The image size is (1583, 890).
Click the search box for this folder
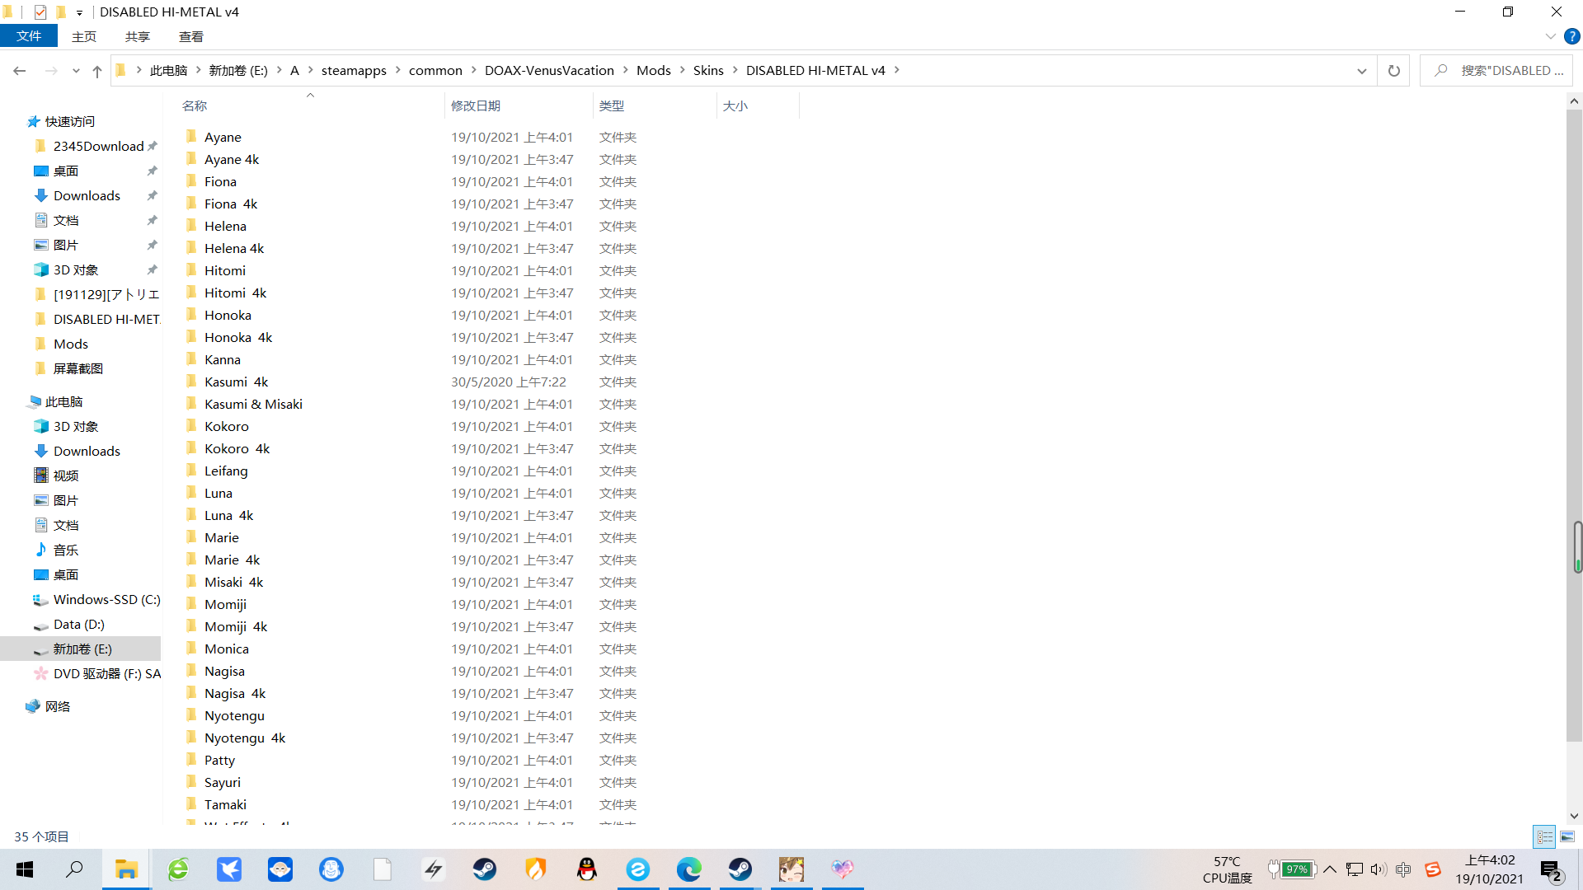[x=1496, y=71]
